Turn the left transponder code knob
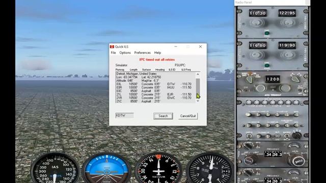The height and width of the screenshot is (183, 326). point(260,88)
